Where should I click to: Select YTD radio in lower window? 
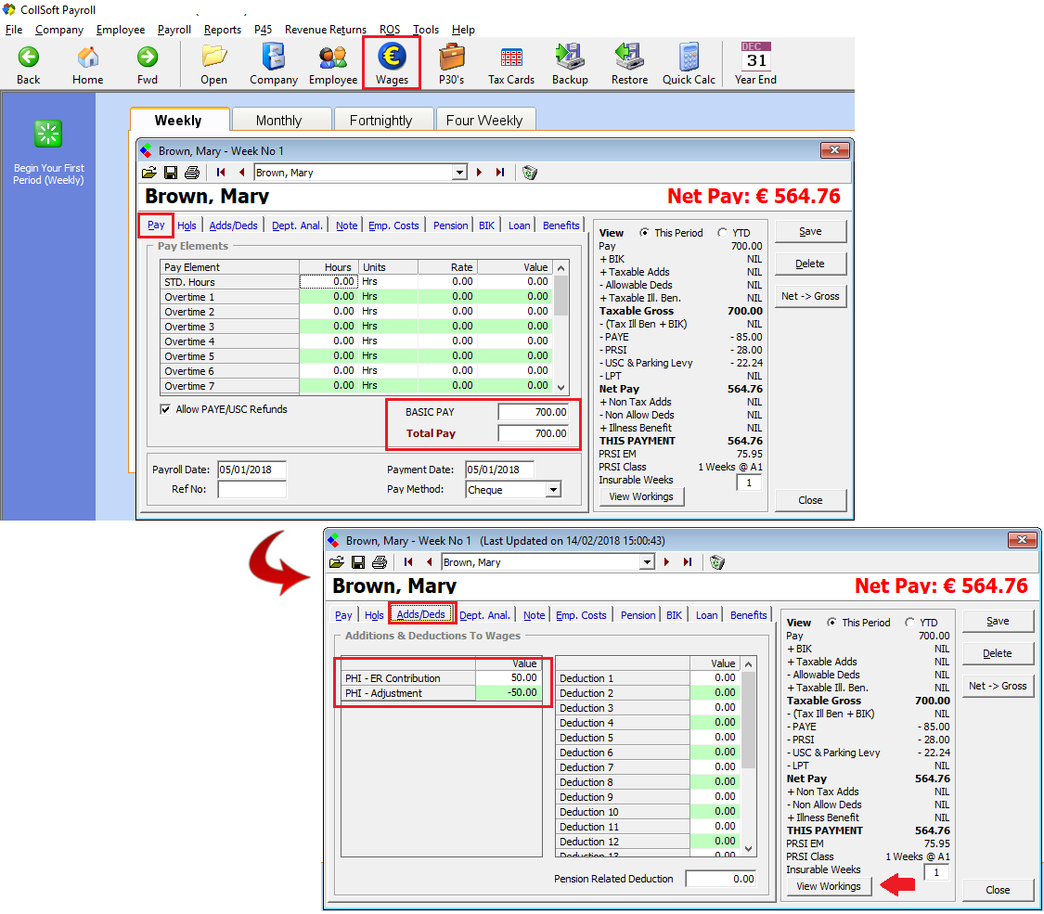[x=909, y=623]
